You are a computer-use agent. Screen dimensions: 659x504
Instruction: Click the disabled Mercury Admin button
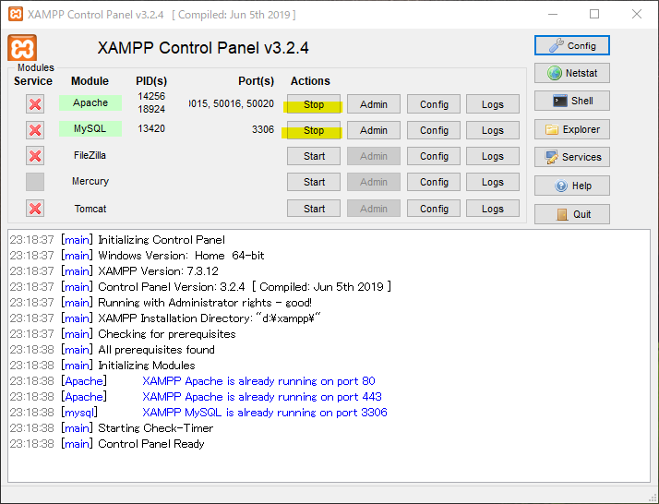pos(373,182)
